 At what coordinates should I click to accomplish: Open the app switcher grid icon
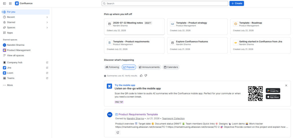click(10, 3)
